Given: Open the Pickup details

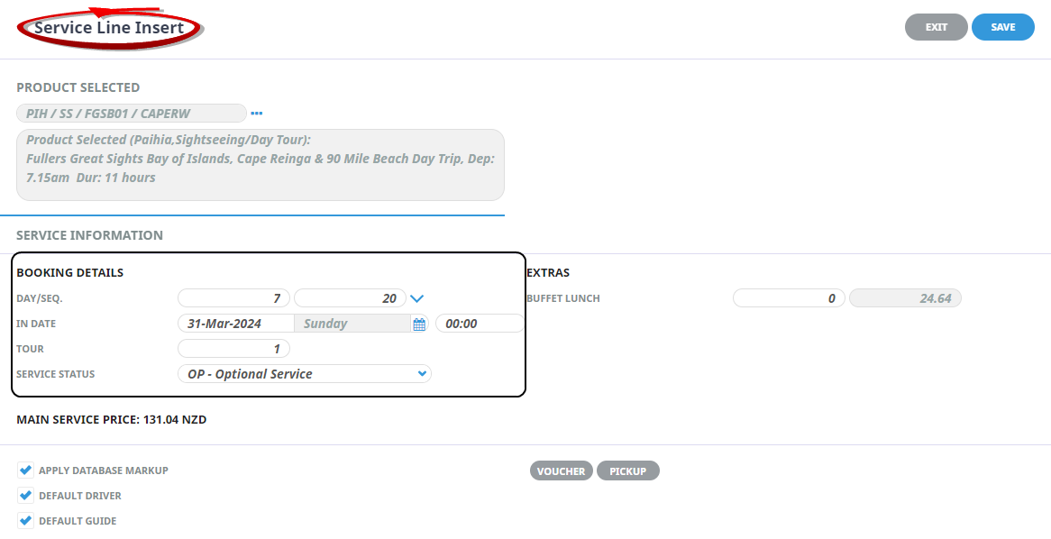Looking at the screenshot, I should tap(627, 471).
